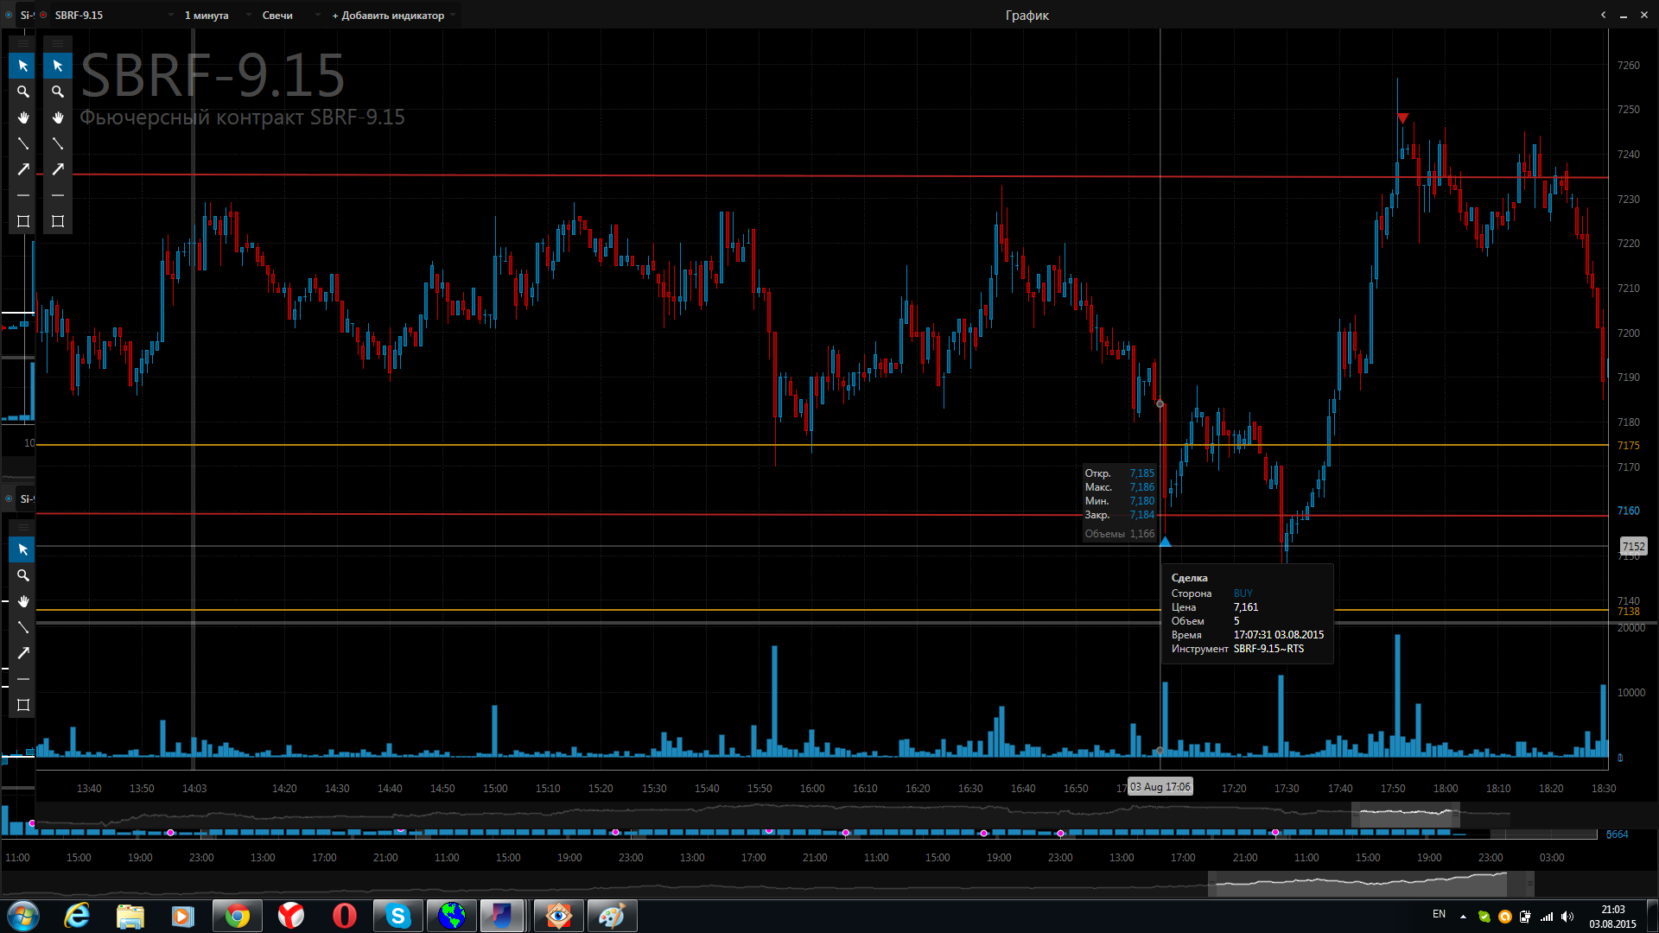Pick the rectangle drawing tool in the SBRF-9.15 chart toolbar
1659x933 pixels.
point(58,221)
